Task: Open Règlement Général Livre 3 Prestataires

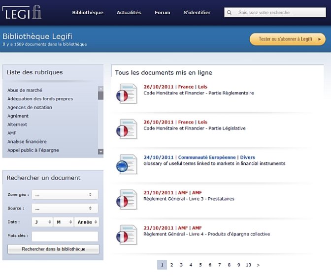Action: [x=189, y=199]
